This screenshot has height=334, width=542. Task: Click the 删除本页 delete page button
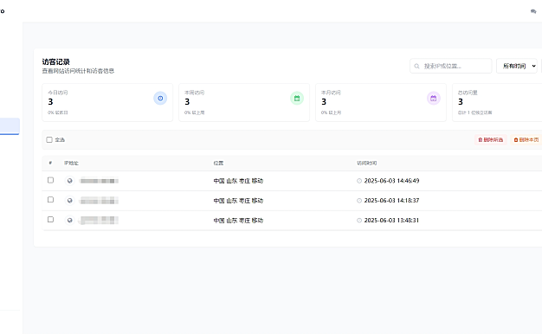tap(526, 139)
